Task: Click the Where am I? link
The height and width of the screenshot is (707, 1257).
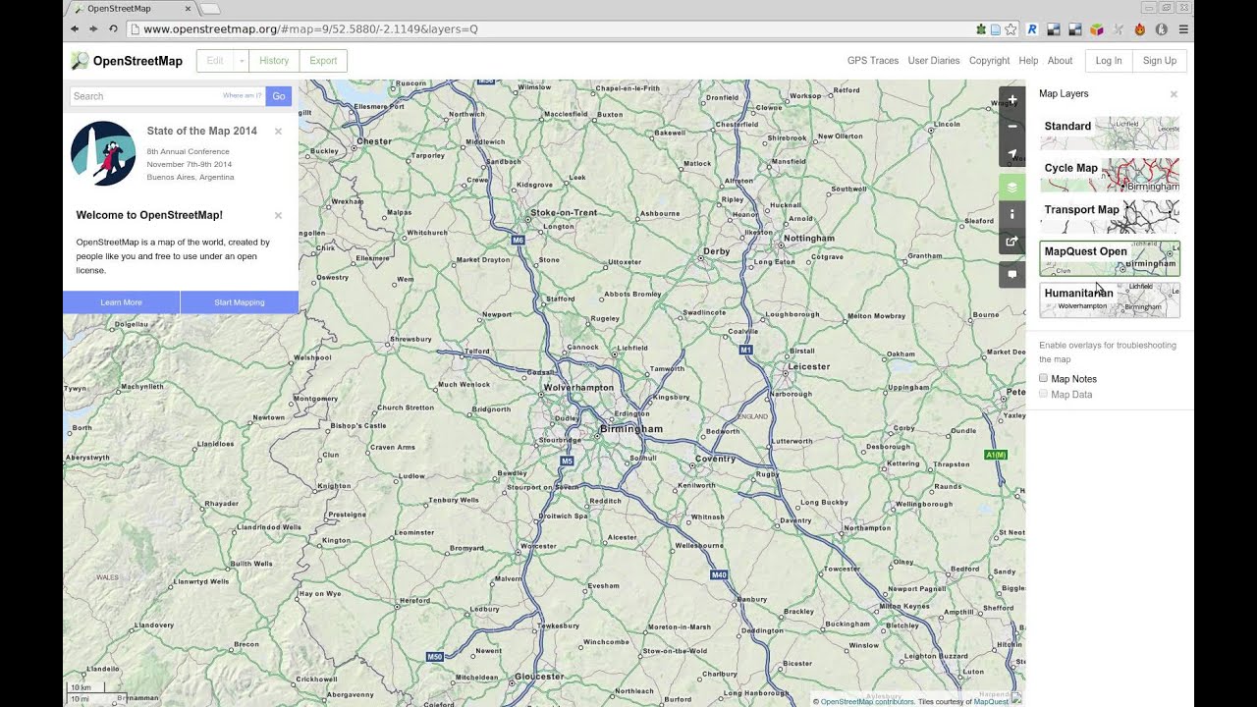Action: 243,95
